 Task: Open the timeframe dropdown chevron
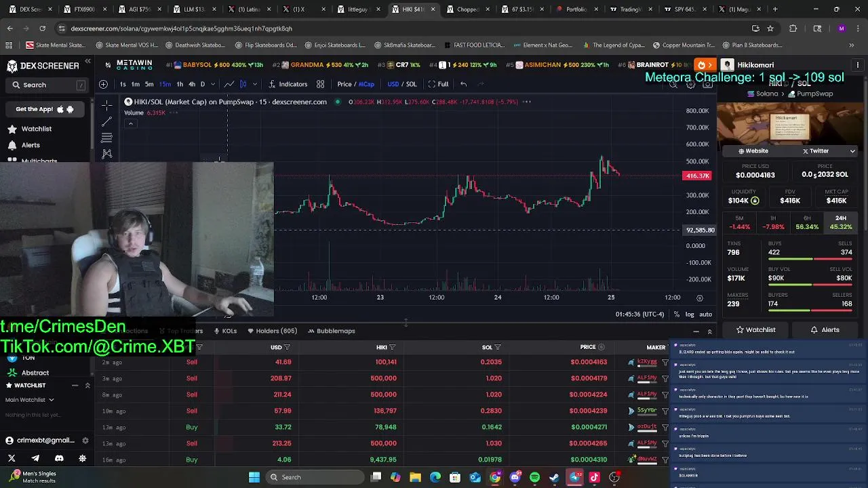(x=212, y=84)
